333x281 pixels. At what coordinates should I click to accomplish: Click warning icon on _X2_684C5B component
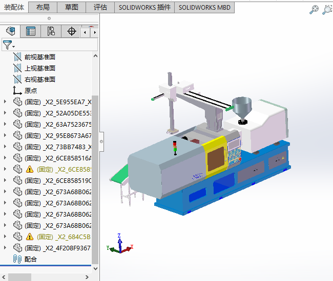tap(30, 237)
